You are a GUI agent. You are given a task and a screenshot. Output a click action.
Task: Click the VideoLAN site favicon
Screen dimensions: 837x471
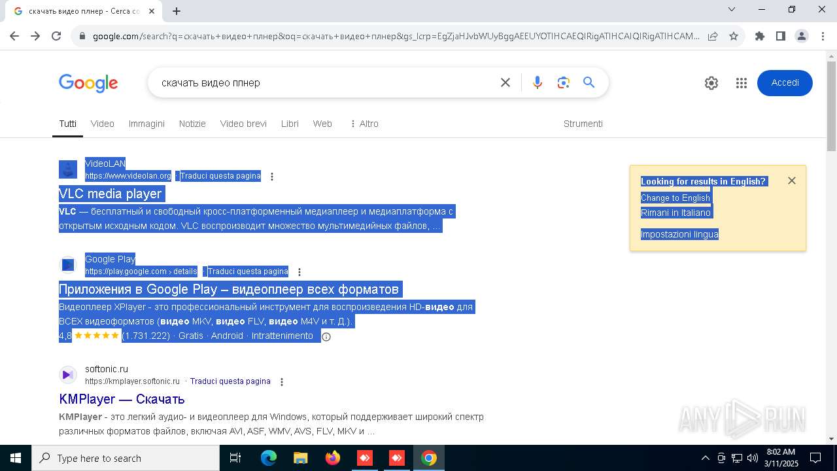(x=68, y=169)
